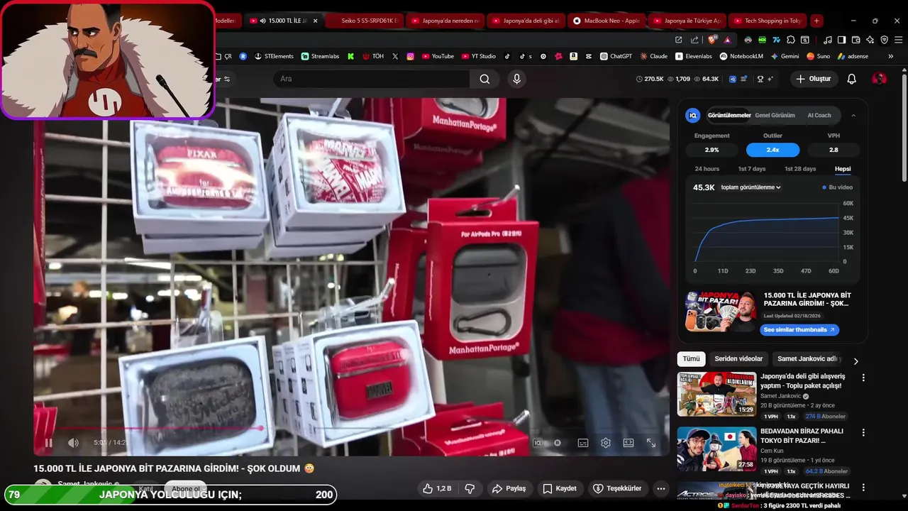The width and height of the screenshot is (908, 511).
Task: Enter fullscreen with the expand arrows icon
Action: click(651, 443)
